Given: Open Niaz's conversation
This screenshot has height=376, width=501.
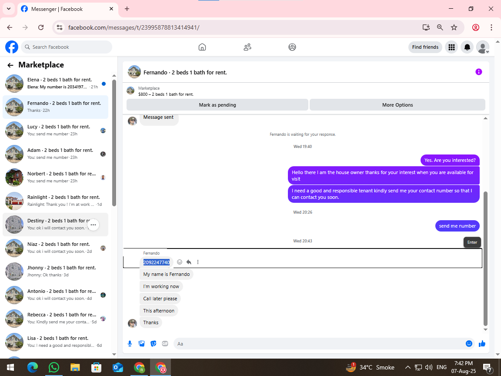Looking at the screenshot, I should [x=56, y=248].
